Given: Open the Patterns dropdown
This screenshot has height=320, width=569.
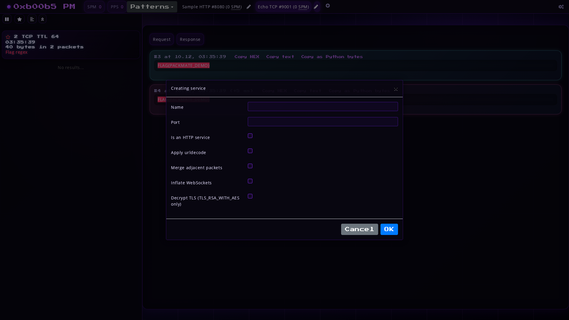Looking at the screenshot, I should point(152,7).
